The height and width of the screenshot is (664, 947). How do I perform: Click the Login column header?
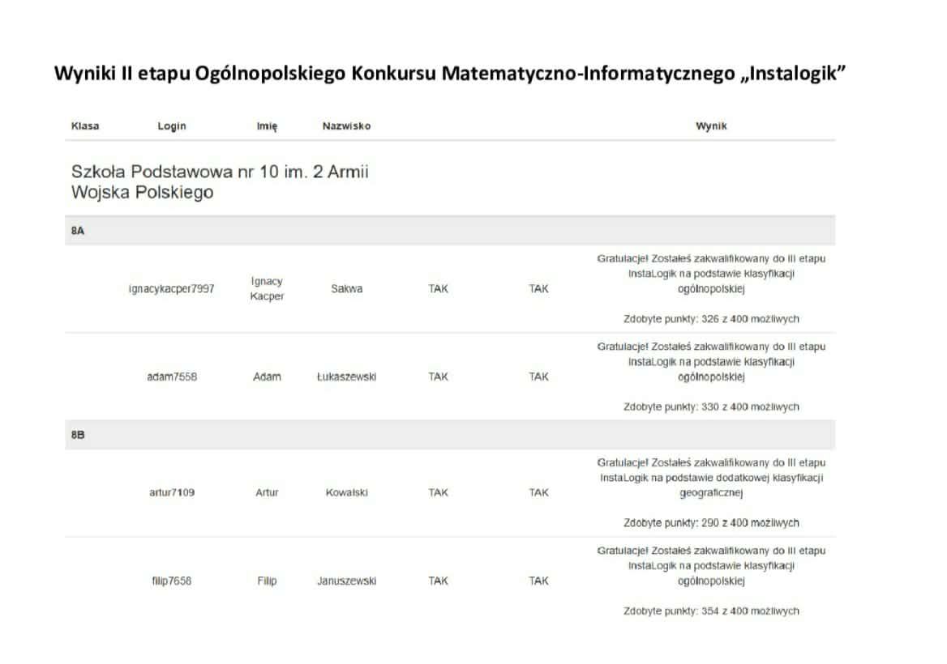172,126
